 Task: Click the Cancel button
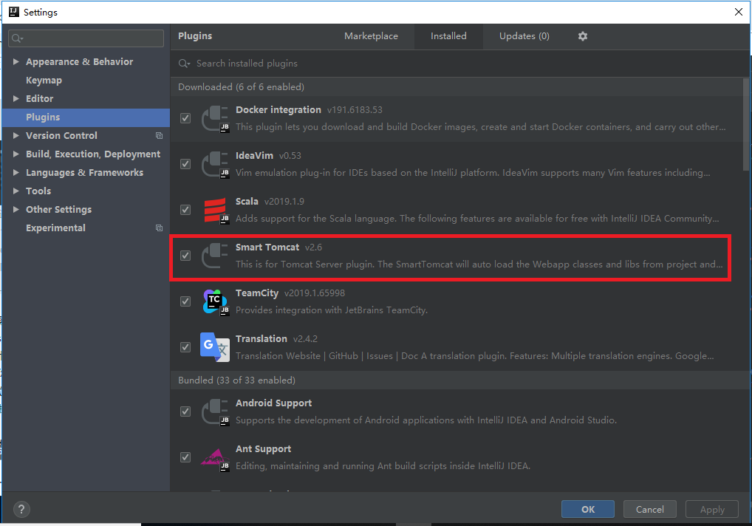click(650, 509)
